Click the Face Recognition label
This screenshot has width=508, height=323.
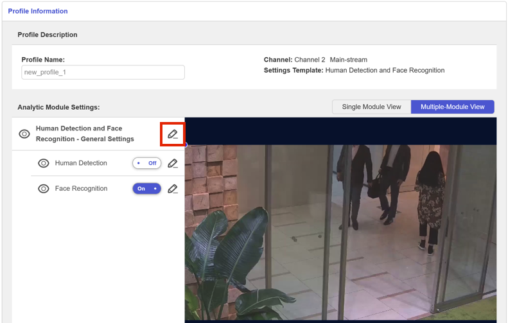(x=81, y=189)
